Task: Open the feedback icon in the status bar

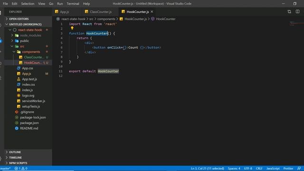Action: point(299,169)
